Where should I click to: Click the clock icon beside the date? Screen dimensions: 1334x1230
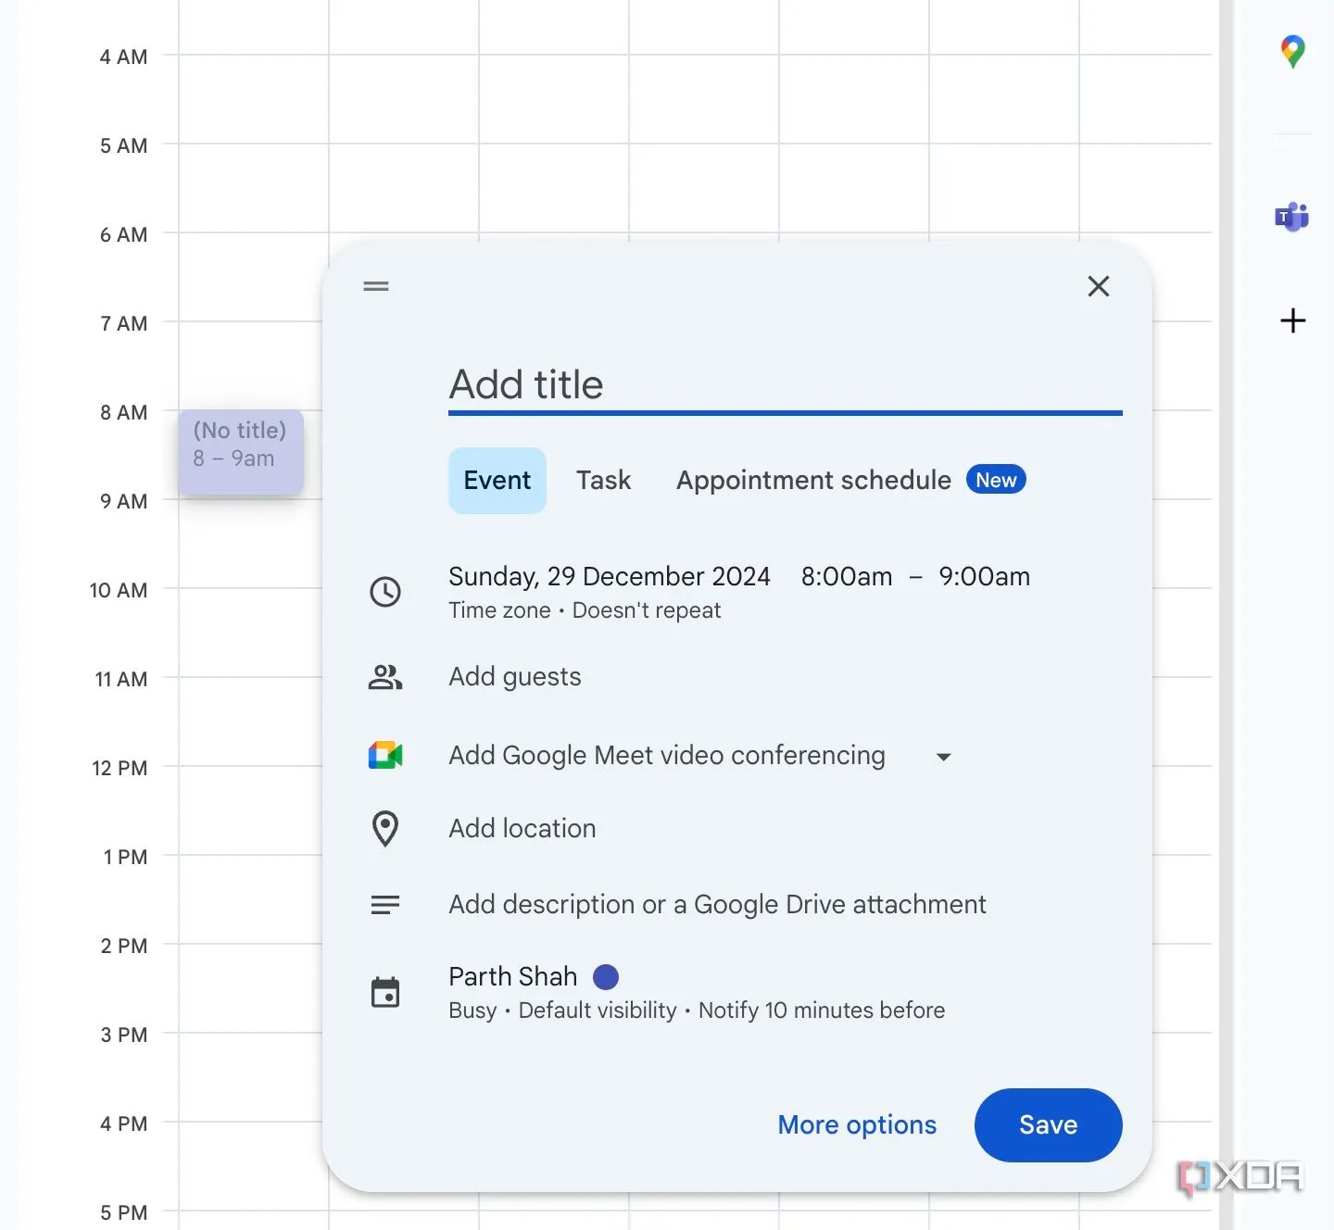(385, 592)
